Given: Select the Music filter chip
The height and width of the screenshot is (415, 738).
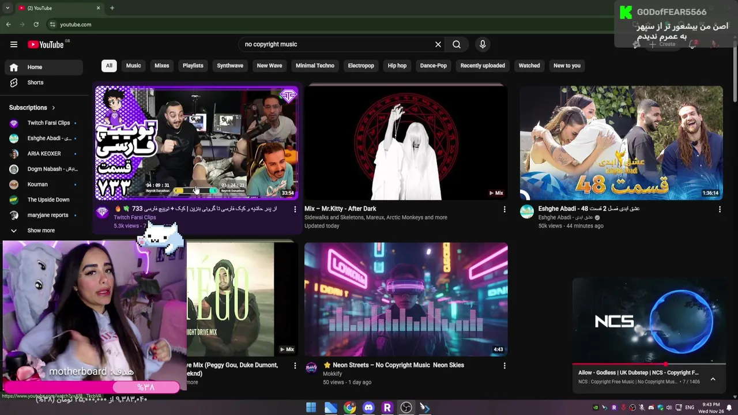Looking at the screenshot, I should [133, 66].
